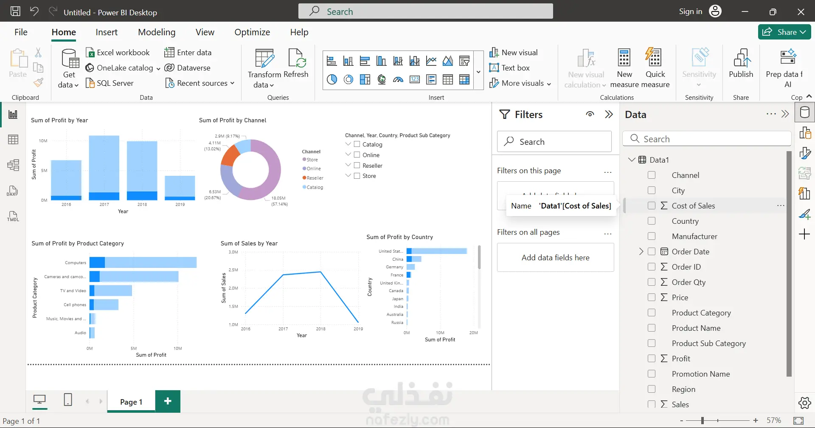The height and width of the screenshot is (428, 815).
Task: Toggle the Filters pane eye visibility icon
Action: (x=590, y=114)
